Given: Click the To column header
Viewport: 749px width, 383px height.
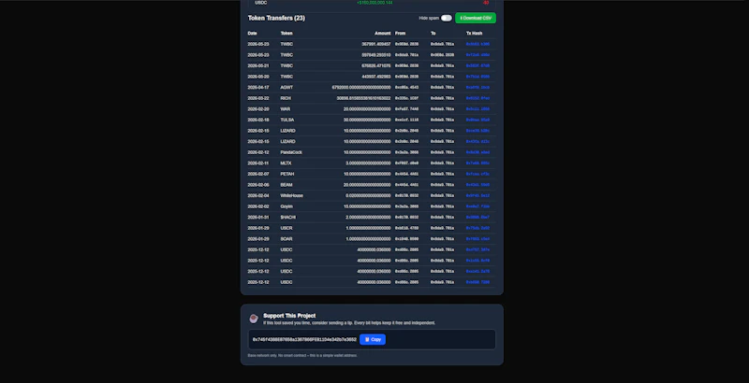Looking at the screenshot, I should click(433, 34).
